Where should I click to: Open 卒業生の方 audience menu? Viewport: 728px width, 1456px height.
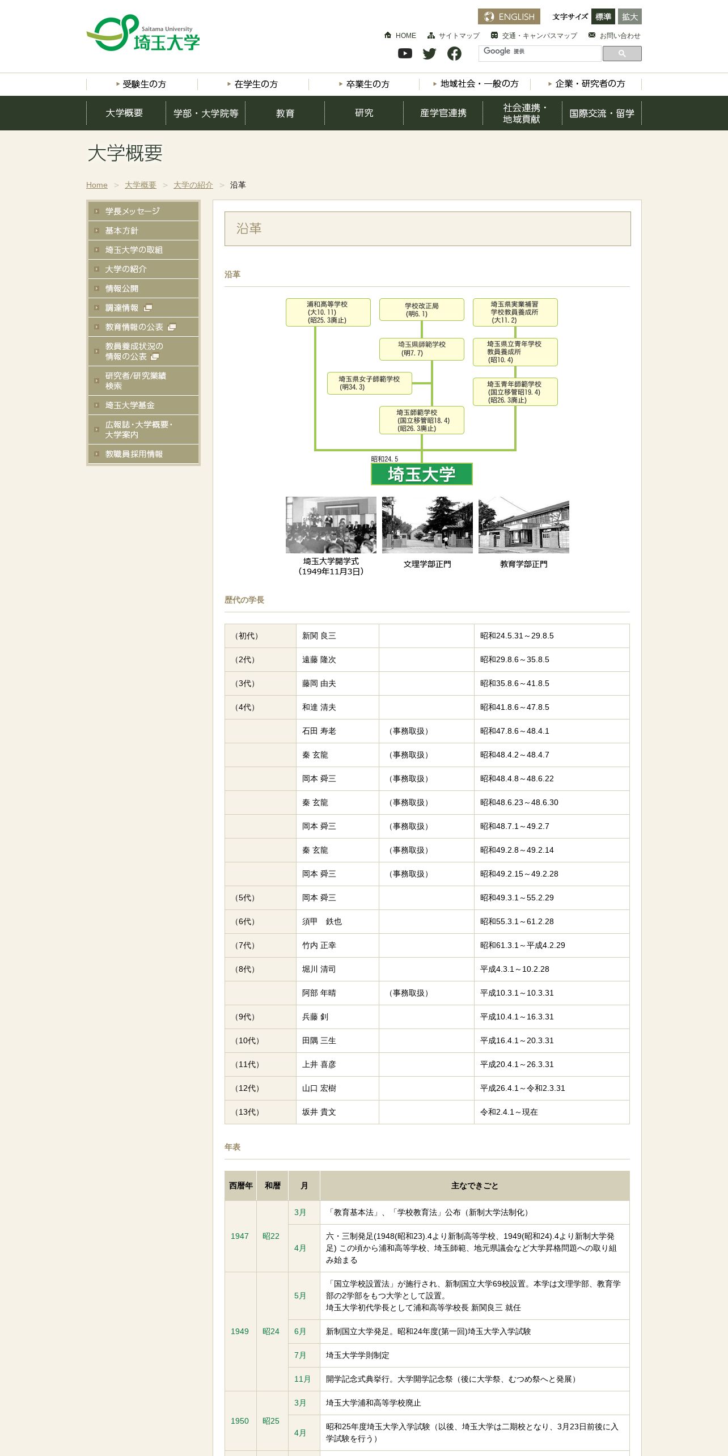pyautogui.click(x=364, y=84)
